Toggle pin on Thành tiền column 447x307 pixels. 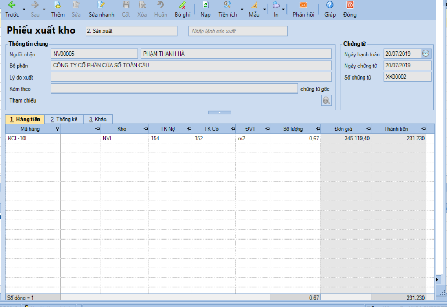click(x=423, y=129)
